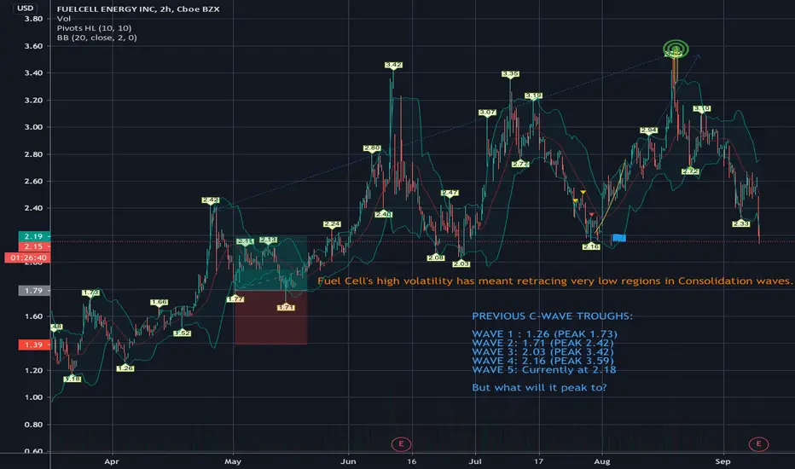The image size is (795, 469).
Task: Click the 'Aug' label on the time axis
Action: pos(602,461)
